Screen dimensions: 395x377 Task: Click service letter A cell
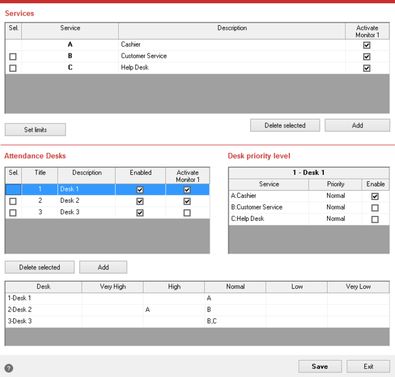click(70, 45)
